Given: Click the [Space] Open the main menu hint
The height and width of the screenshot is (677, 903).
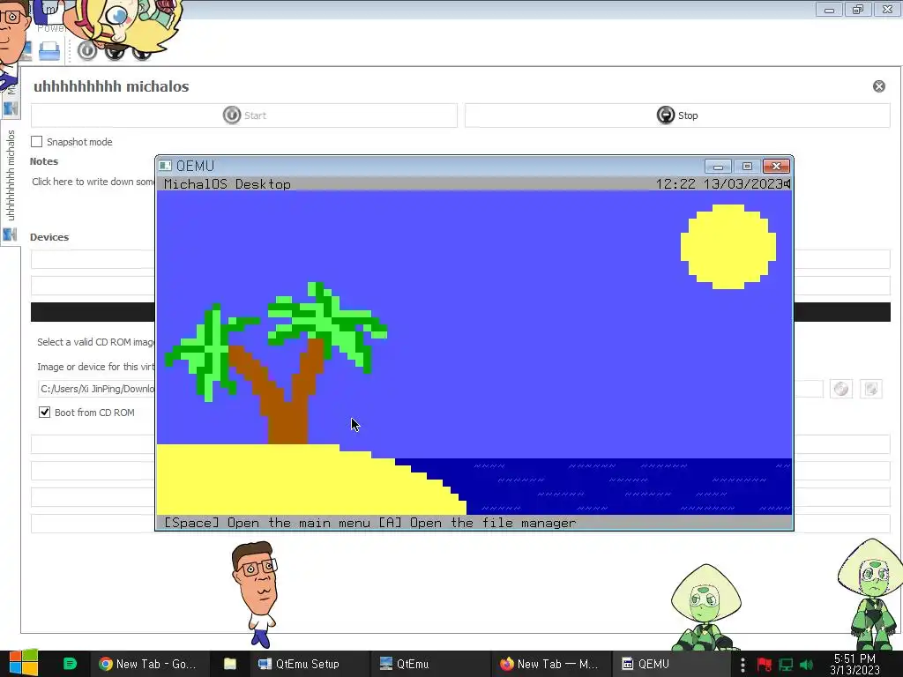Looking at the screenshot, I should click(x=266, y=523).
